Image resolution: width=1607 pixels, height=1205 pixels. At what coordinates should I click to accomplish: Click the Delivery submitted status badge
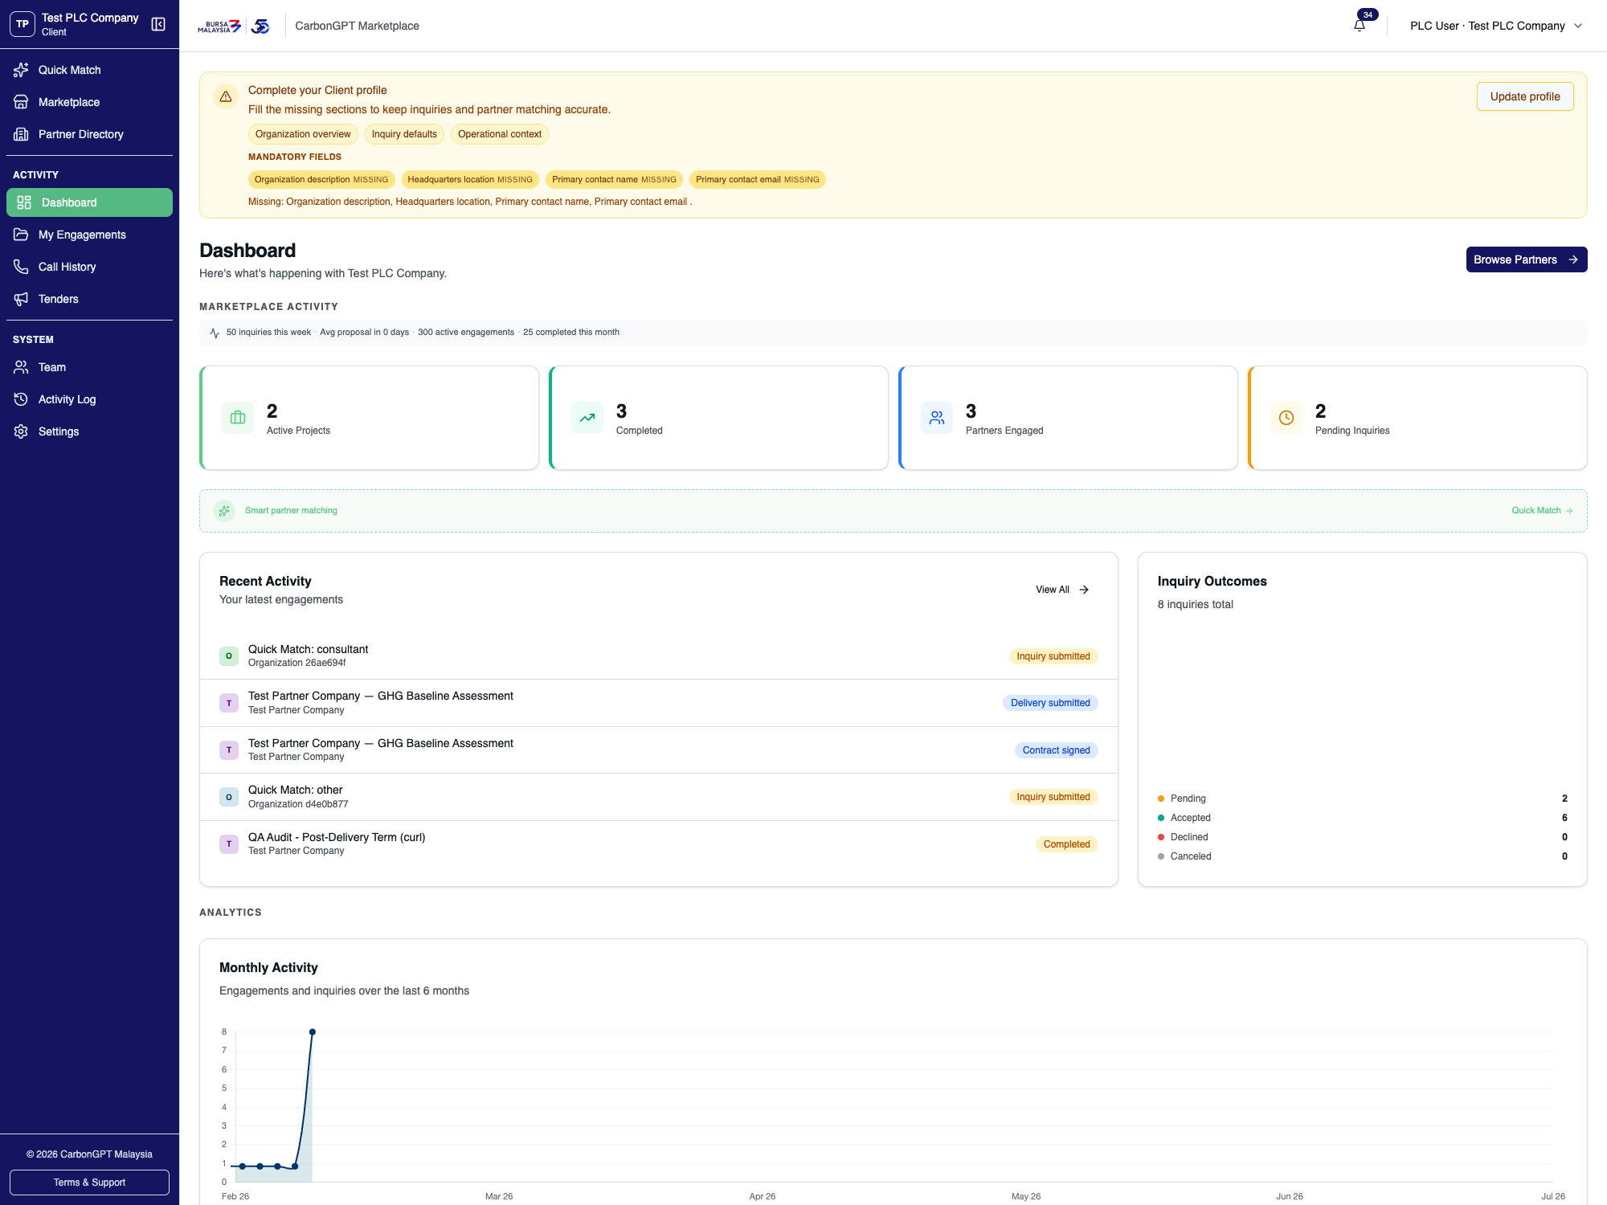tap(1050, 703)
